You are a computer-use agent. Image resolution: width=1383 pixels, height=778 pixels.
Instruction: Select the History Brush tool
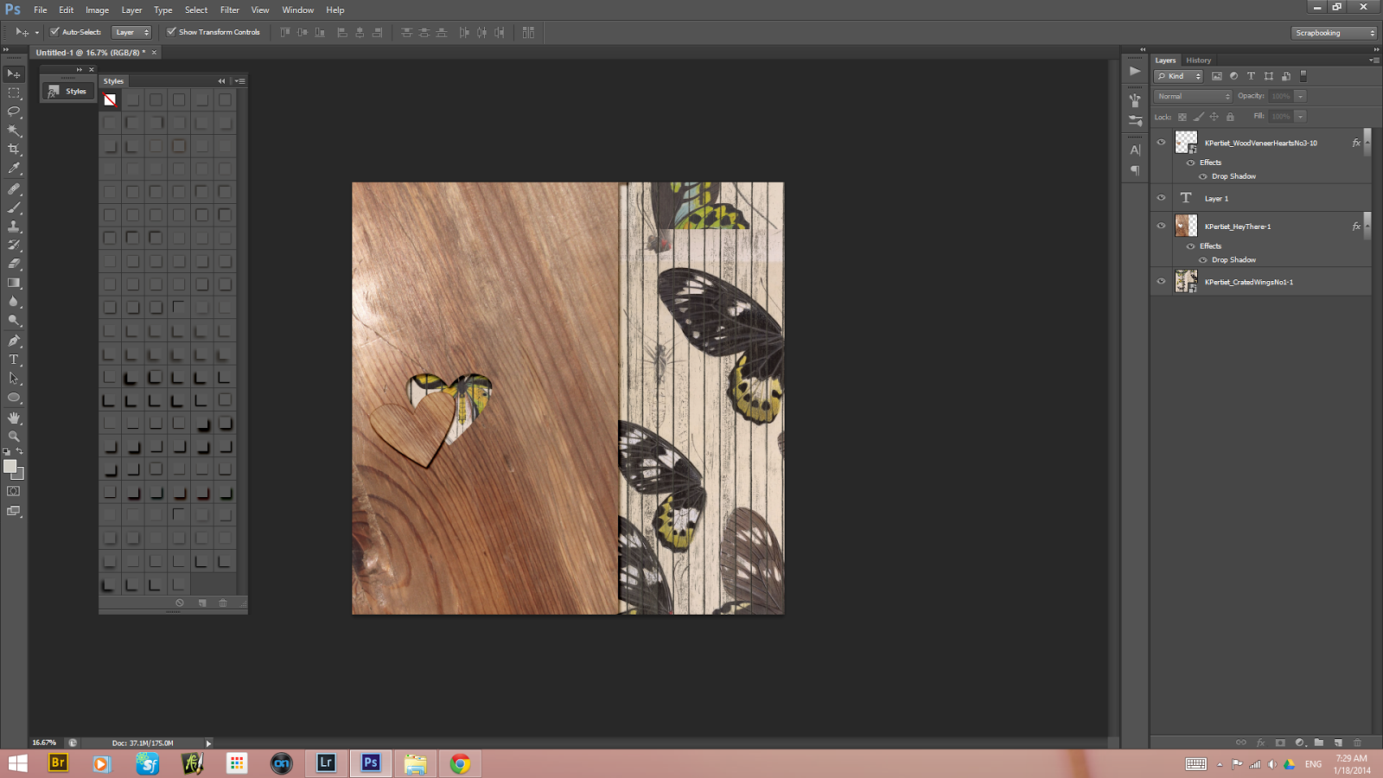click(x=14, y=246)
